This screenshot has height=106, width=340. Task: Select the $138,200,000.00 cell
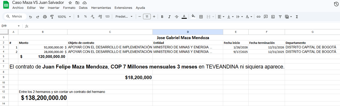coord(43,98)
